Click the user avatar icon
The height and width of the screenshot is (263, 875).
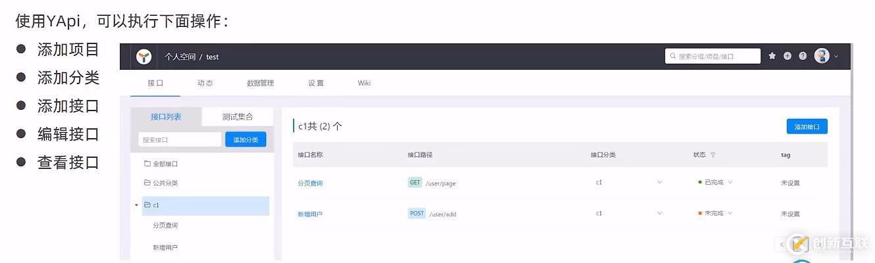[822, 56]
